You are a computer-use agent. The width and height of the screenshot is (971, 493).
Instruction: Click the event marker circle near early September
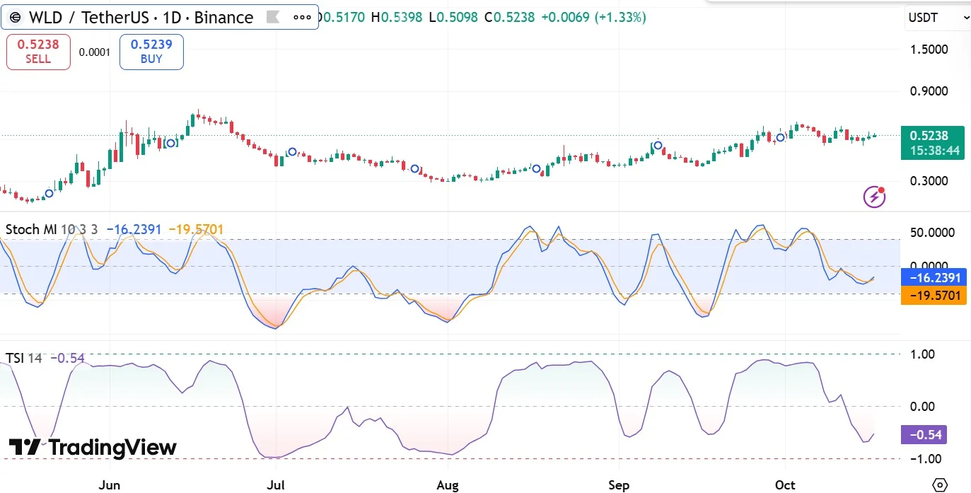[x=658, y=145]
